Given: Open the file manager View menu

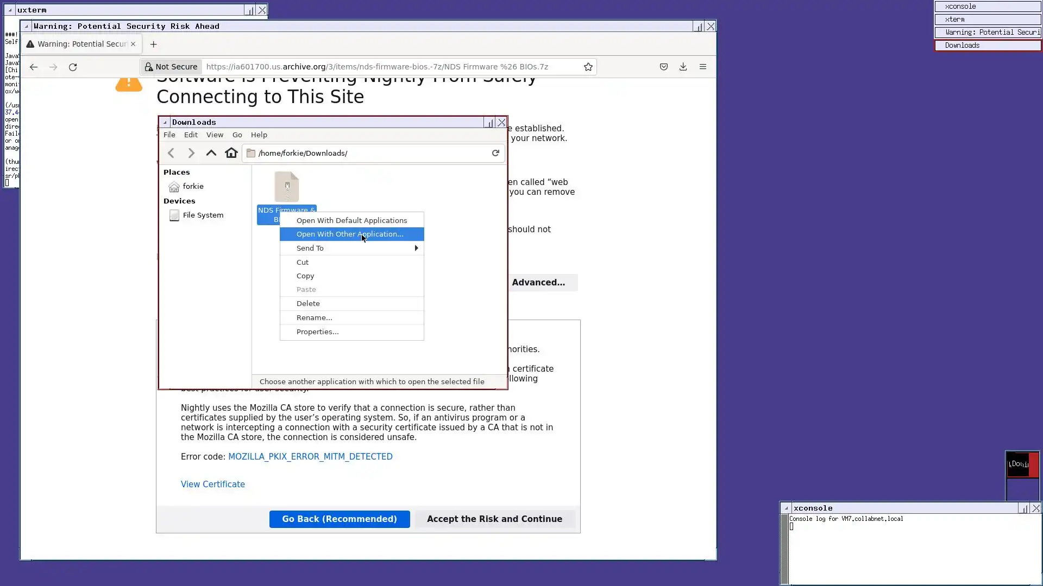Looking at the screenshot, I should [x=215, y=135].
